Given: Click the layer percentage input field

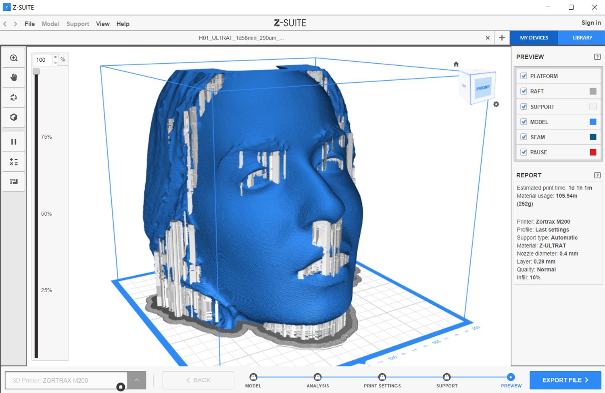Looking at the screenshot, I should tap(43, 60).
